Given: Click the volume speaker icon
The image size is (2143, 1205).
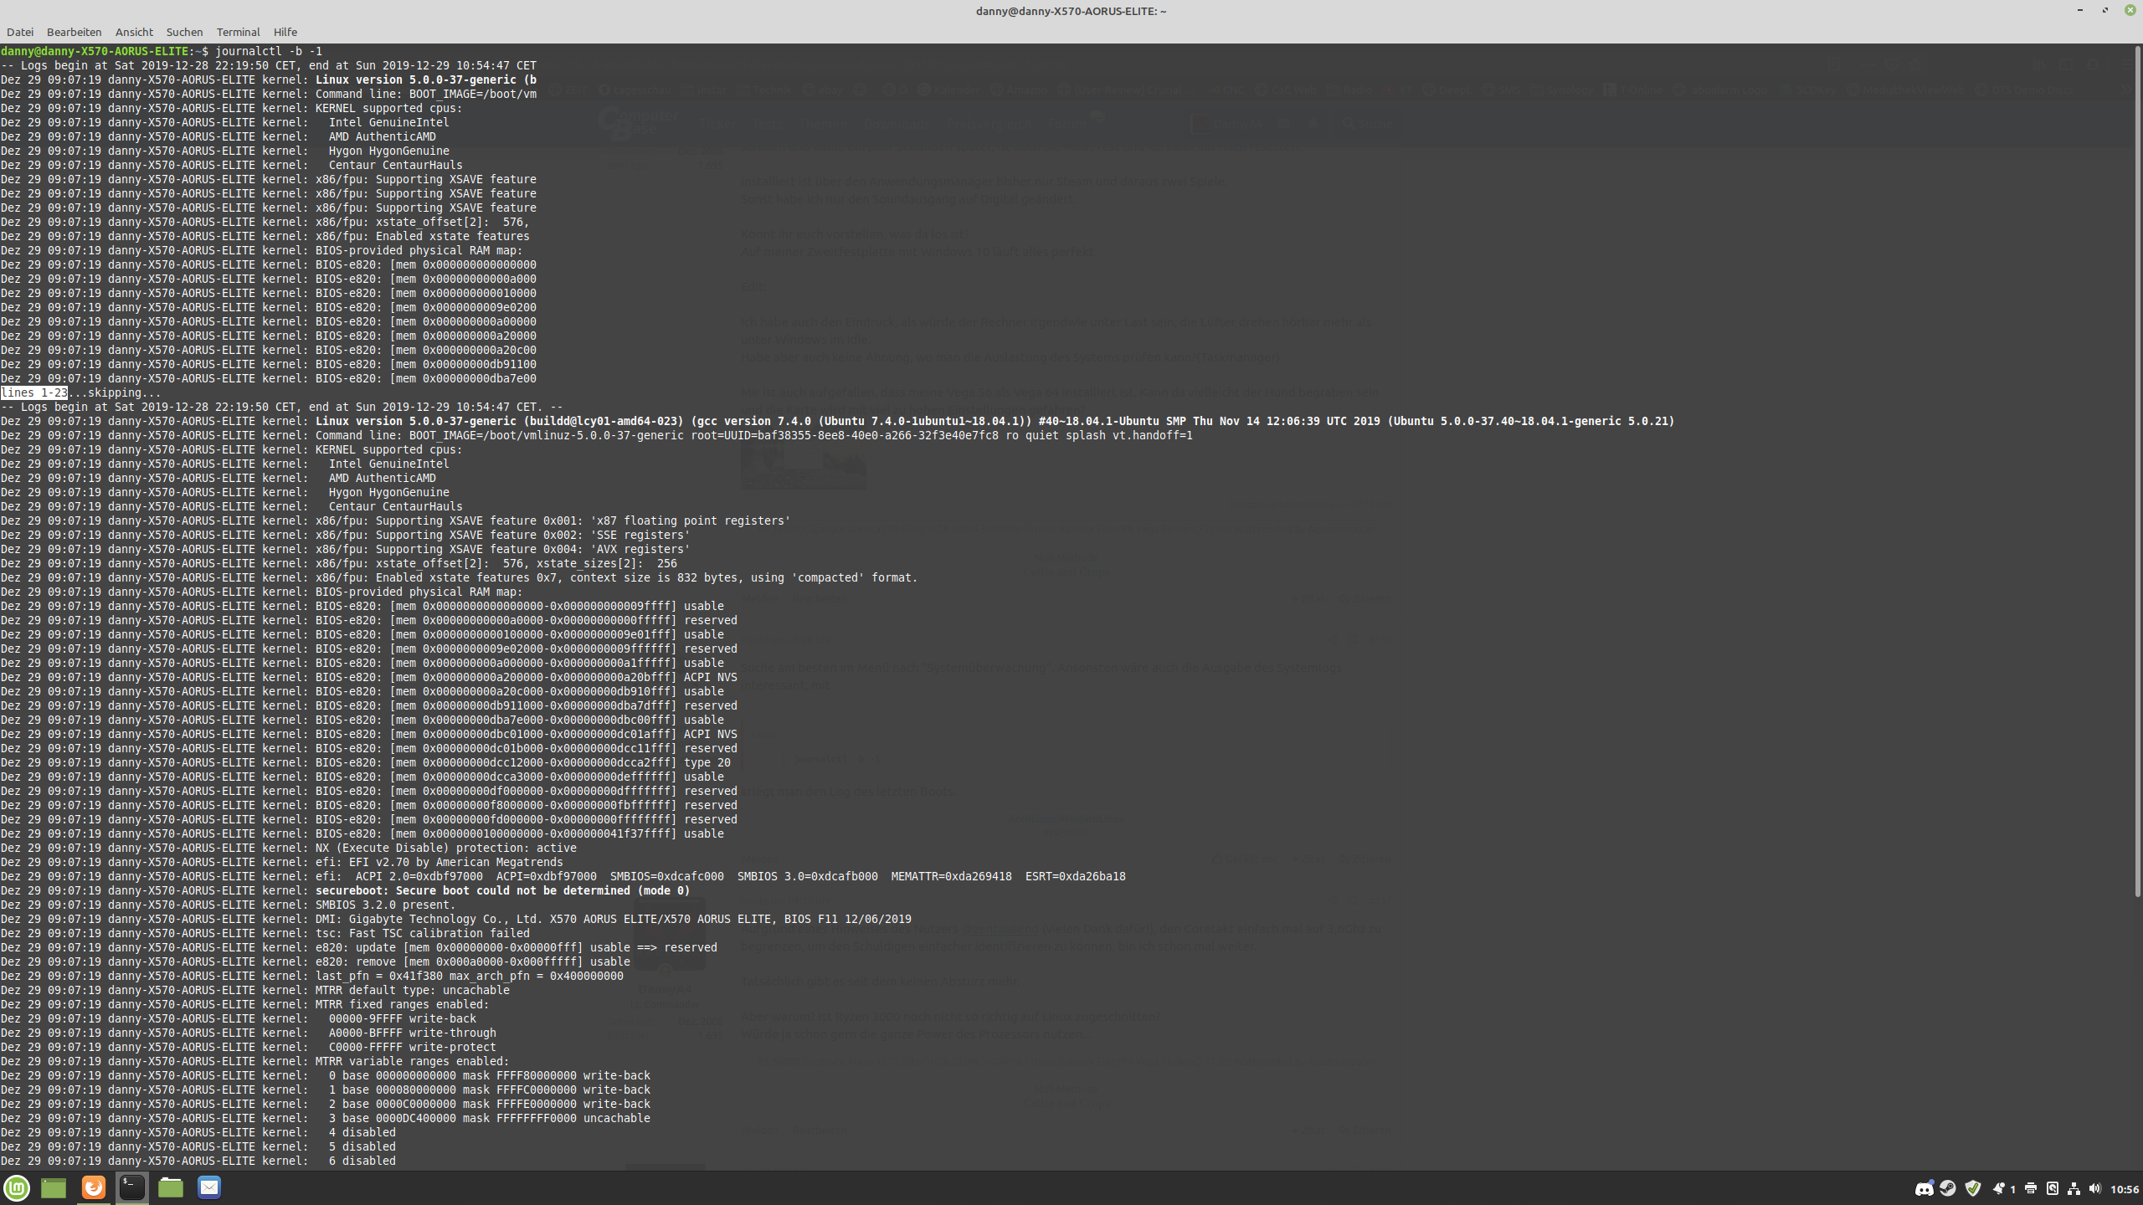Looking at the screenshot, I should tap(2094, 1188).
